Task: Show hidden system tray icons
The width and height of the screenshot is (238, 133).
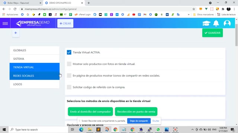Action: [192, 130]
